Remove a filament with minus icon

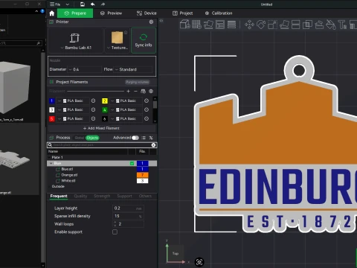tap(135, 92)
